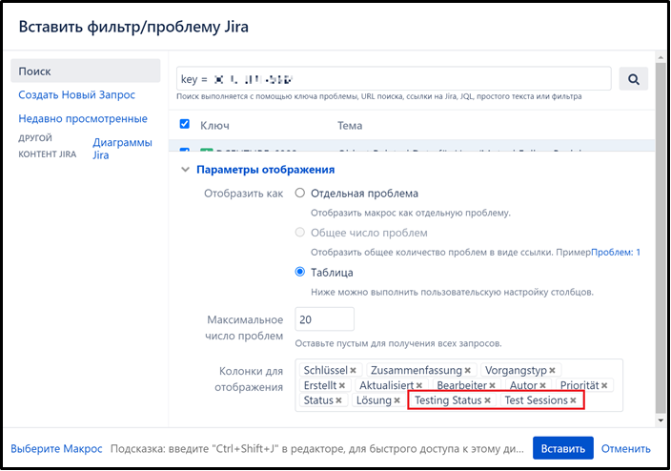The image size is (671, 471).
Task: Click the Zusammenfassung tag text
Action: tap(417, 370)
